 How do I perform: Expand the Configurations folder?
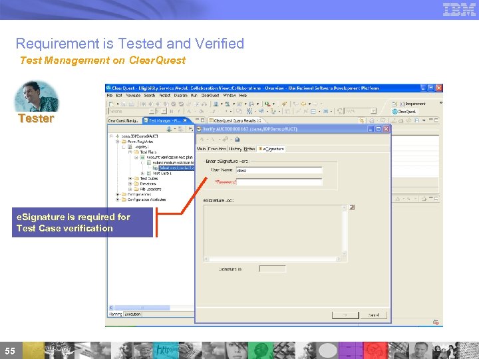point(118,194)
